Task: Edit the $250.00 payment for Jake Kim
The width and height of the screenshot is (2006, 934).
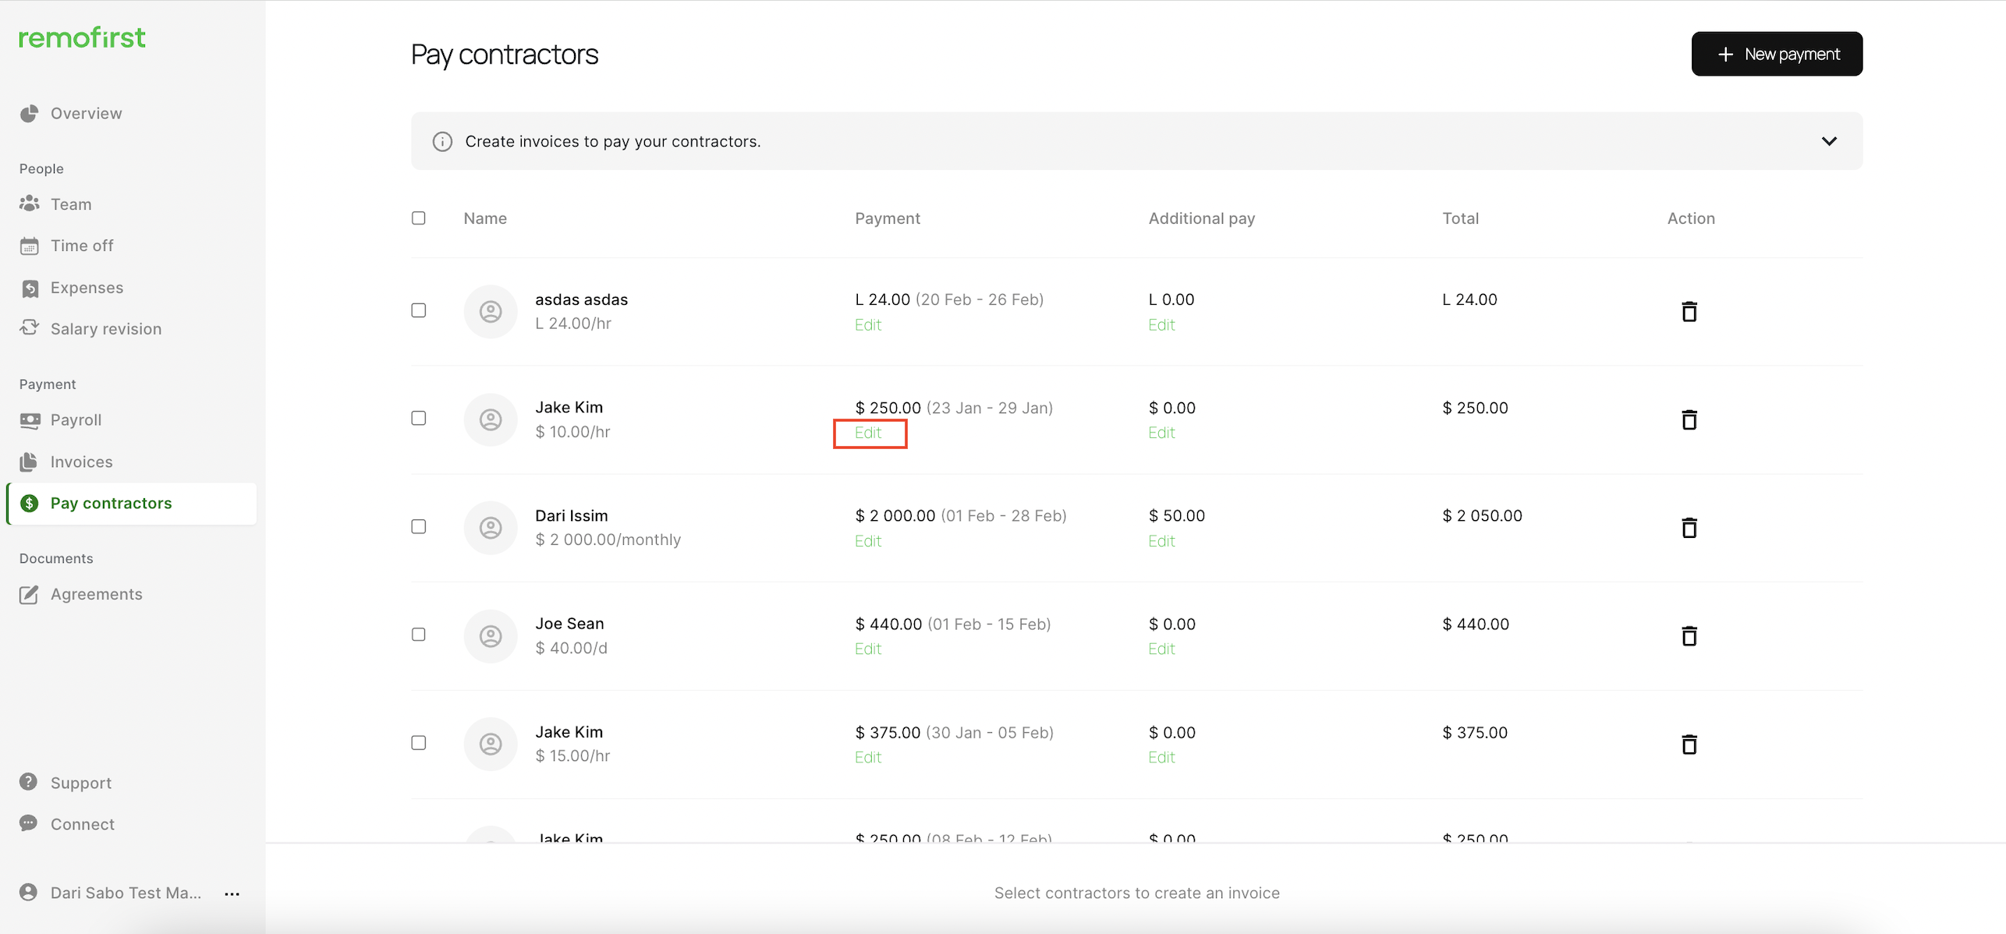Action: [868, 433]
